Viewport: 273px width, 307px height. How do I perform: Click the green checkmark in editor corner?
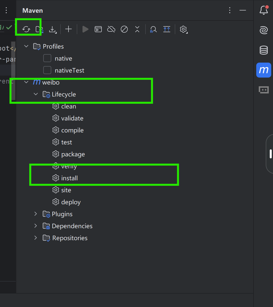[x=9, y=27]
